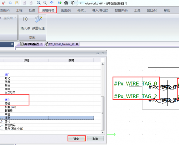The width and height of the screenshot is (179, 145).
Task: Click the Paste clipboard icon
Action: (17, 3)
